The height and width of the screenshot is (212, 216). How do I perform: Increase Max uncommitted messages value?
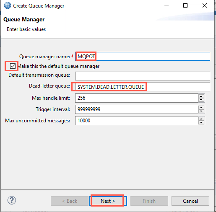pos(201,119)
